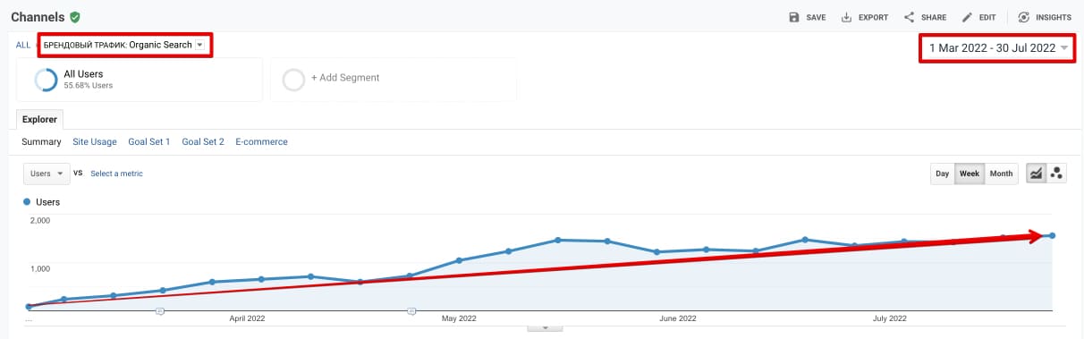Open the Users metric dropdown
This screenshot has height=339, width=1084.
point(47,174)
